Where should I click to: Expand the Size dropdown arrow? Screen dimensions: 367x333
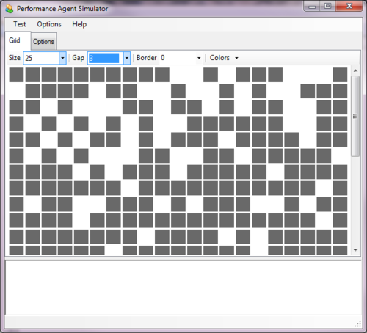62,58
